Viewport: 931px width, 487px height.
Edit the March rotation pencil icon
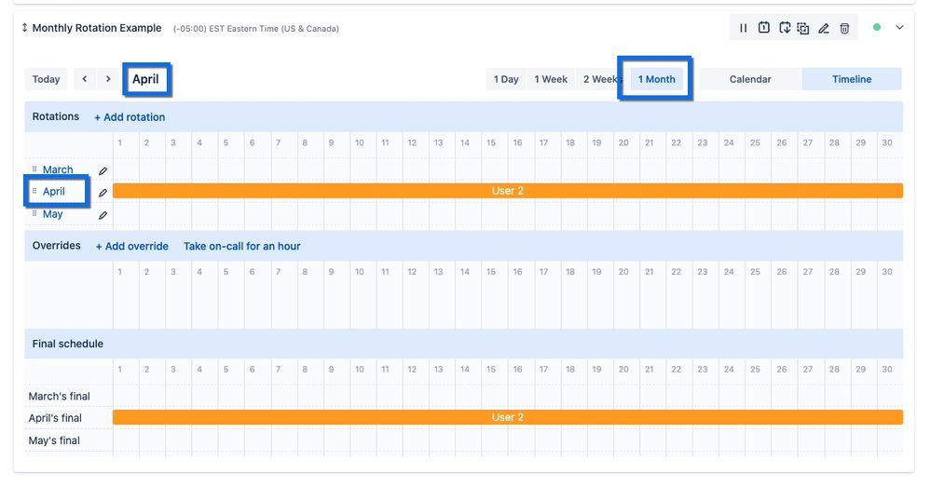[103, 170]
